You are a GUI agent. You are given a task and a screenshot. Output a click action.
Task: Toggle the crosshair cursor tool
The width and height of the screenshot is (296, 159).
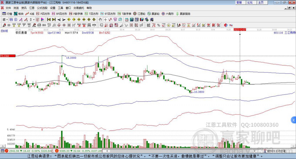point(105,20)
